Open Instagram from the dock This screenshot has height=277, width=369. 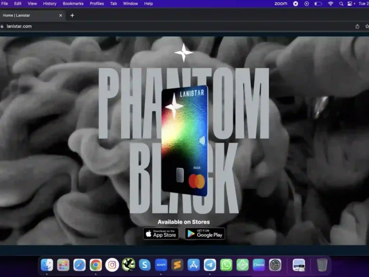click(112, 265)
